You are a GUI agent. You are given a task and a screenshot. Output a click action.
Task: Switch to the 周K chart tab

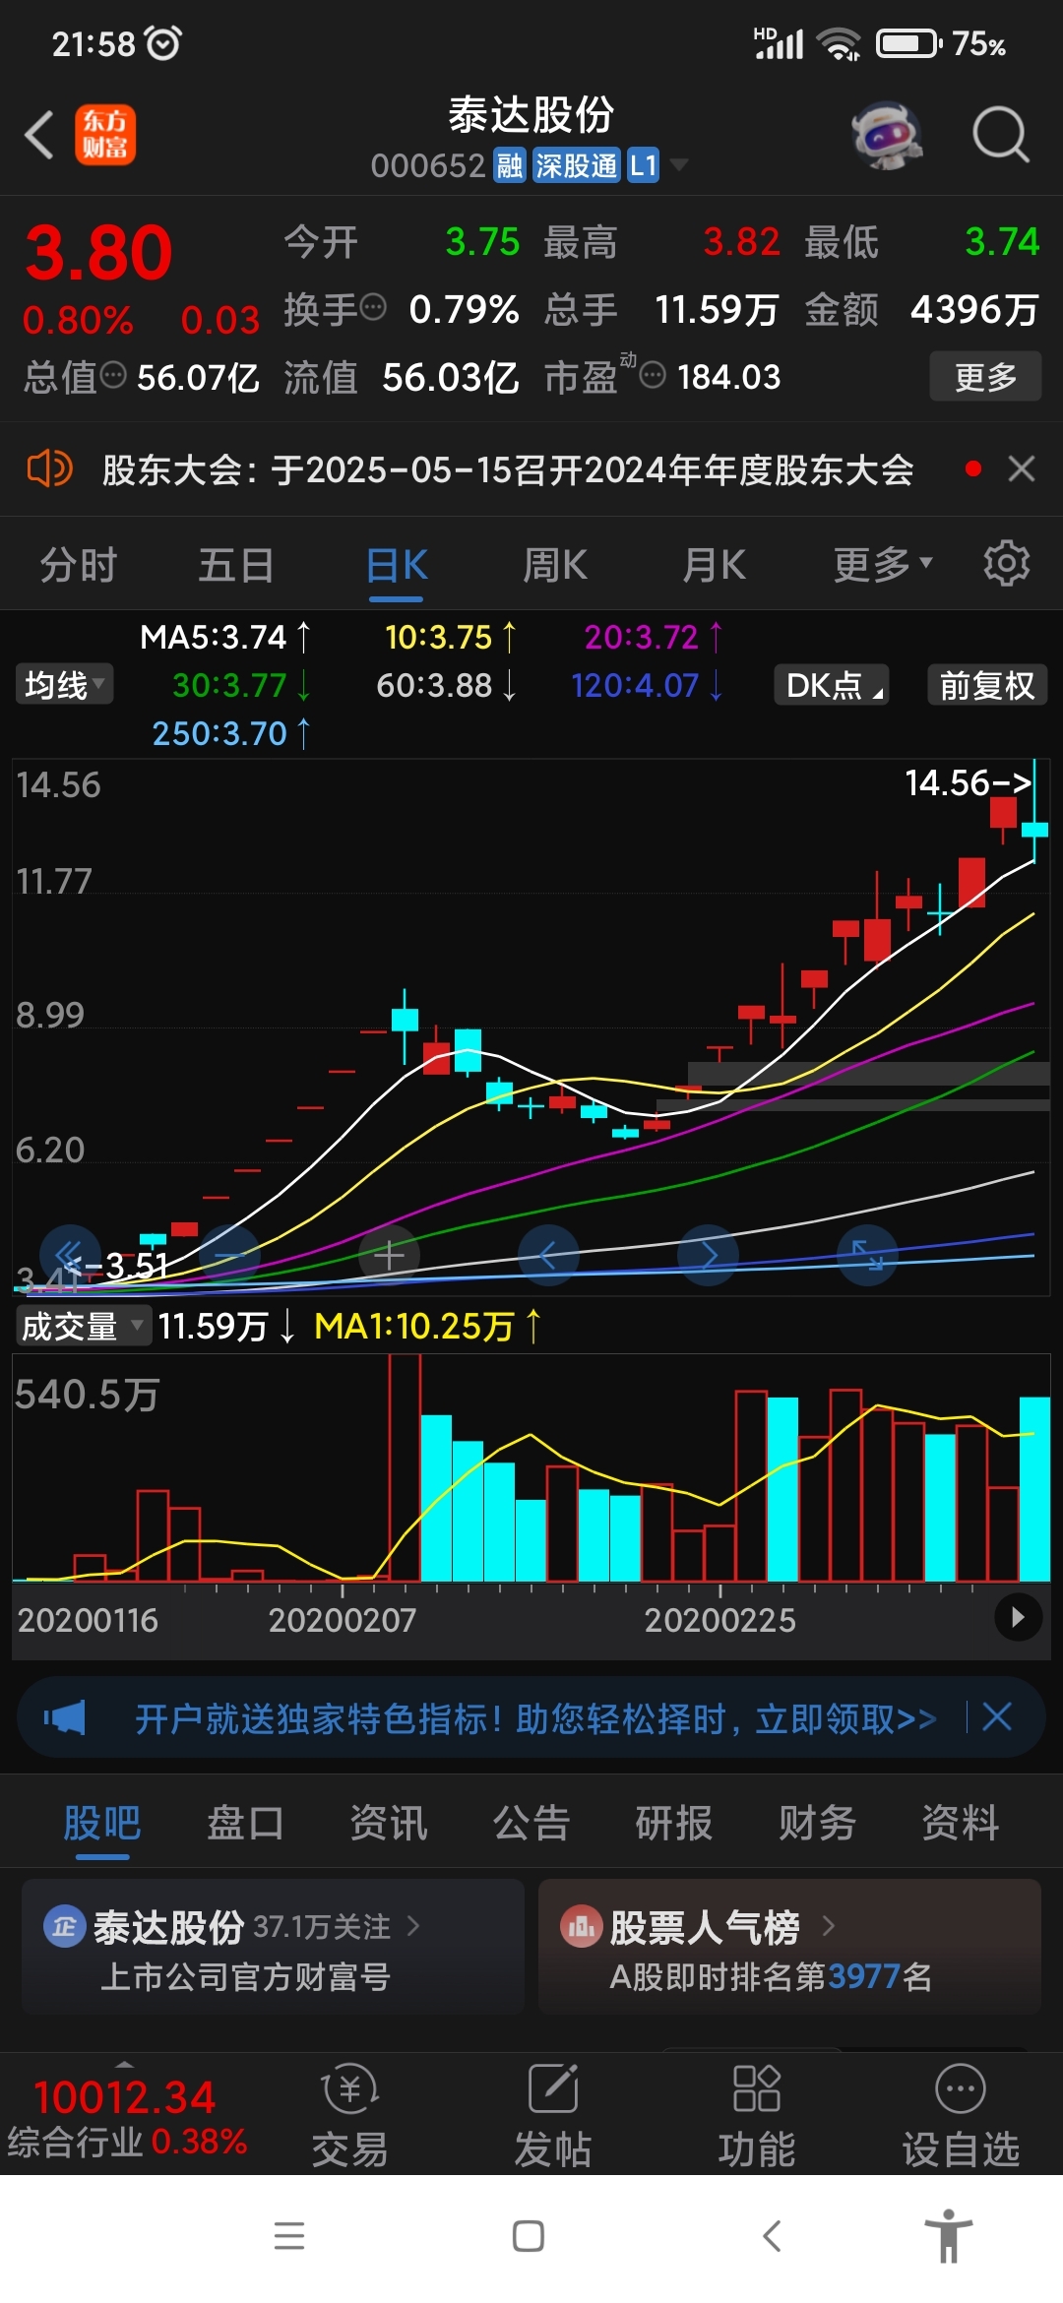click(x=555, y=566)
